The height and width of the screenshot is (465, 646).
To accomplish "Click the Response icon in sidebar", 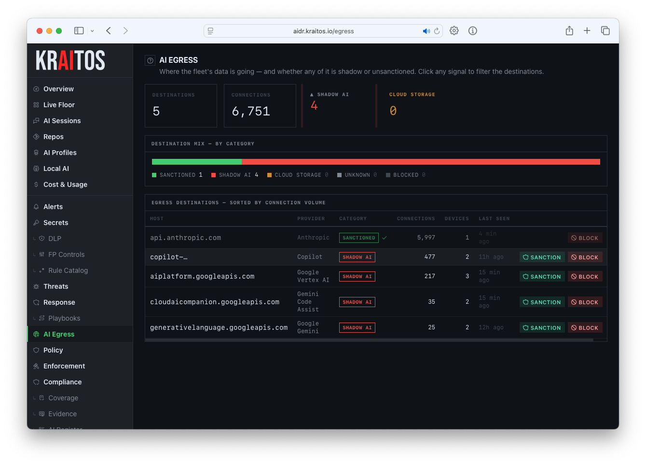I will coord(36,302).
